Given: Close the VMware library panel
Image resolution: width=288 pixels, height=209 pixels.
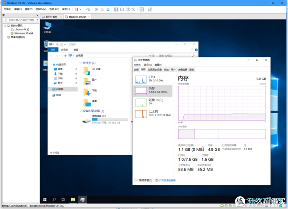Looking at the screenshot, I should point(37,15).
